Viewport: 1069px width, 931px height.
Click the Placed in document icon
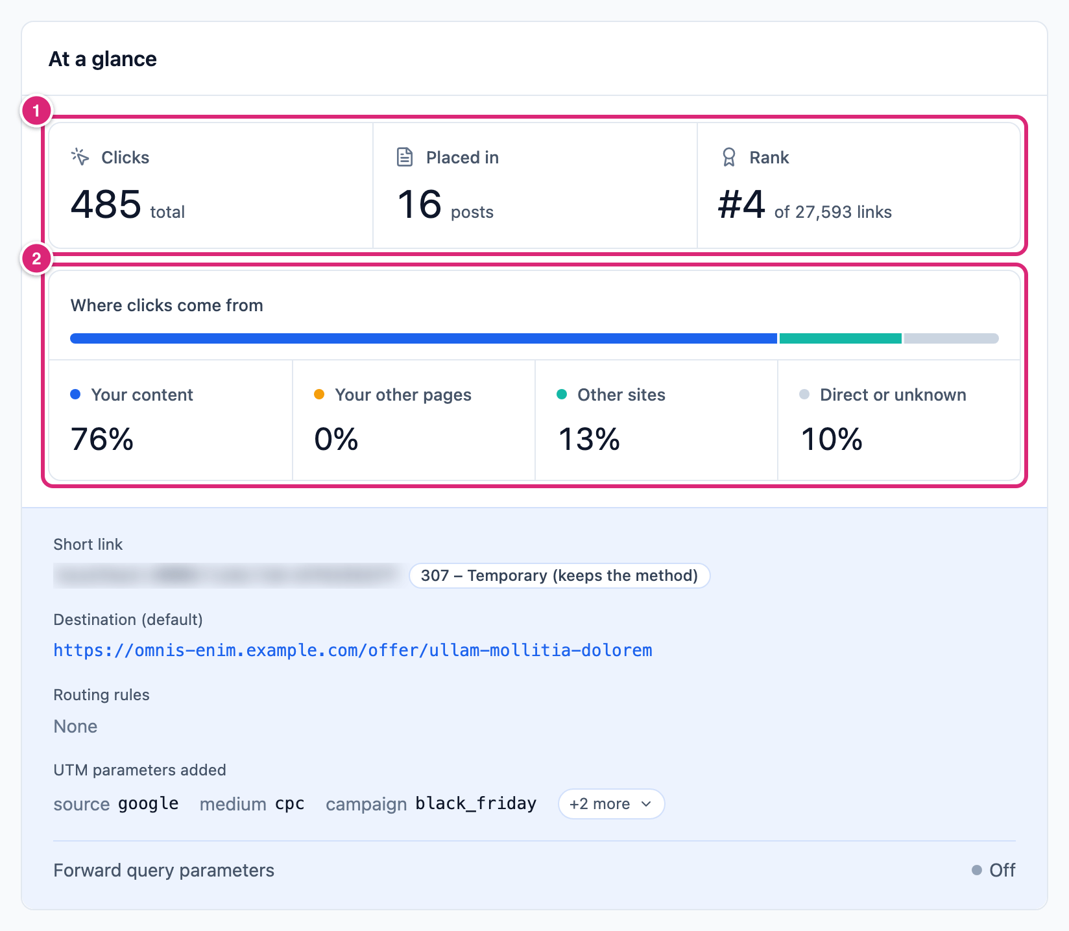[405, 157]
